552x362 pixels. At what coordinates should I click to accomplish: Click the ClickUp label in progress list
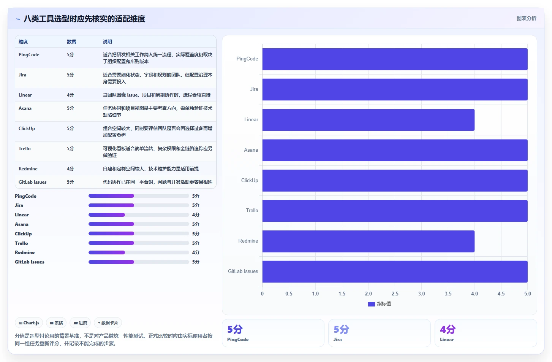coord(23,234)
